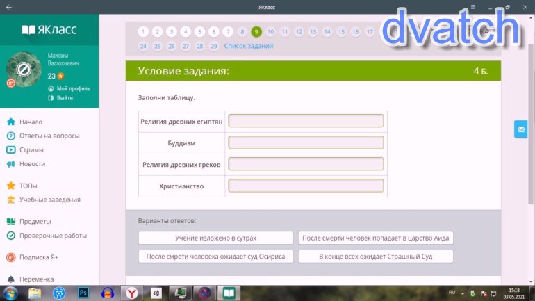This screenshot has width=535, height=301.
Task: Click the ЯКласс logo in sidebar
Action: tap(49, 30)
